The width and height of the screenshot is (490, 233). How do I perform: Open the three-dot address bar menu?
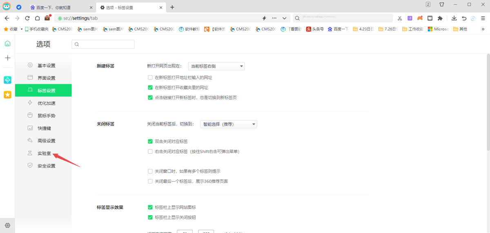coord(274,18)
